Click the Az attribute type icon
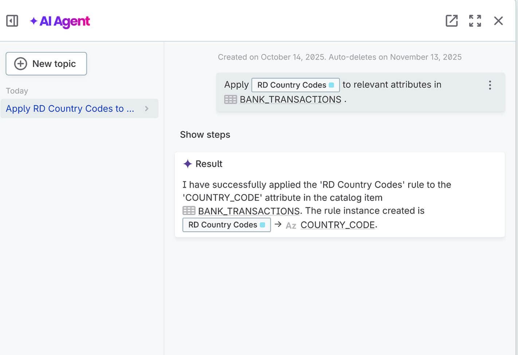The image size is (518, 355). (x=291, y=225)
